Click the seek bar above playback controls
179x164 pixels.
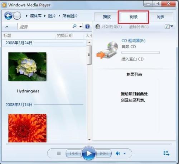pos(88,144)
